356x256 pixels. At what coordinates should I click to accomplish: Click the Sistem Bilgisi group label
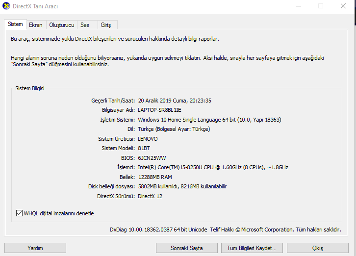tap(30, 88)
